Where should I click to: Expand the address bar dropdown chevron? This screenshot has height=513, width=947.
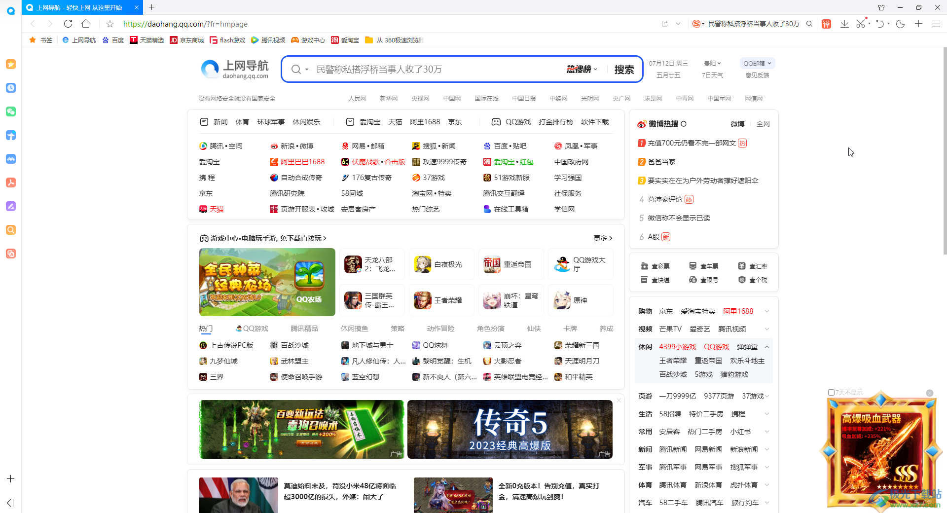(678, 24)
